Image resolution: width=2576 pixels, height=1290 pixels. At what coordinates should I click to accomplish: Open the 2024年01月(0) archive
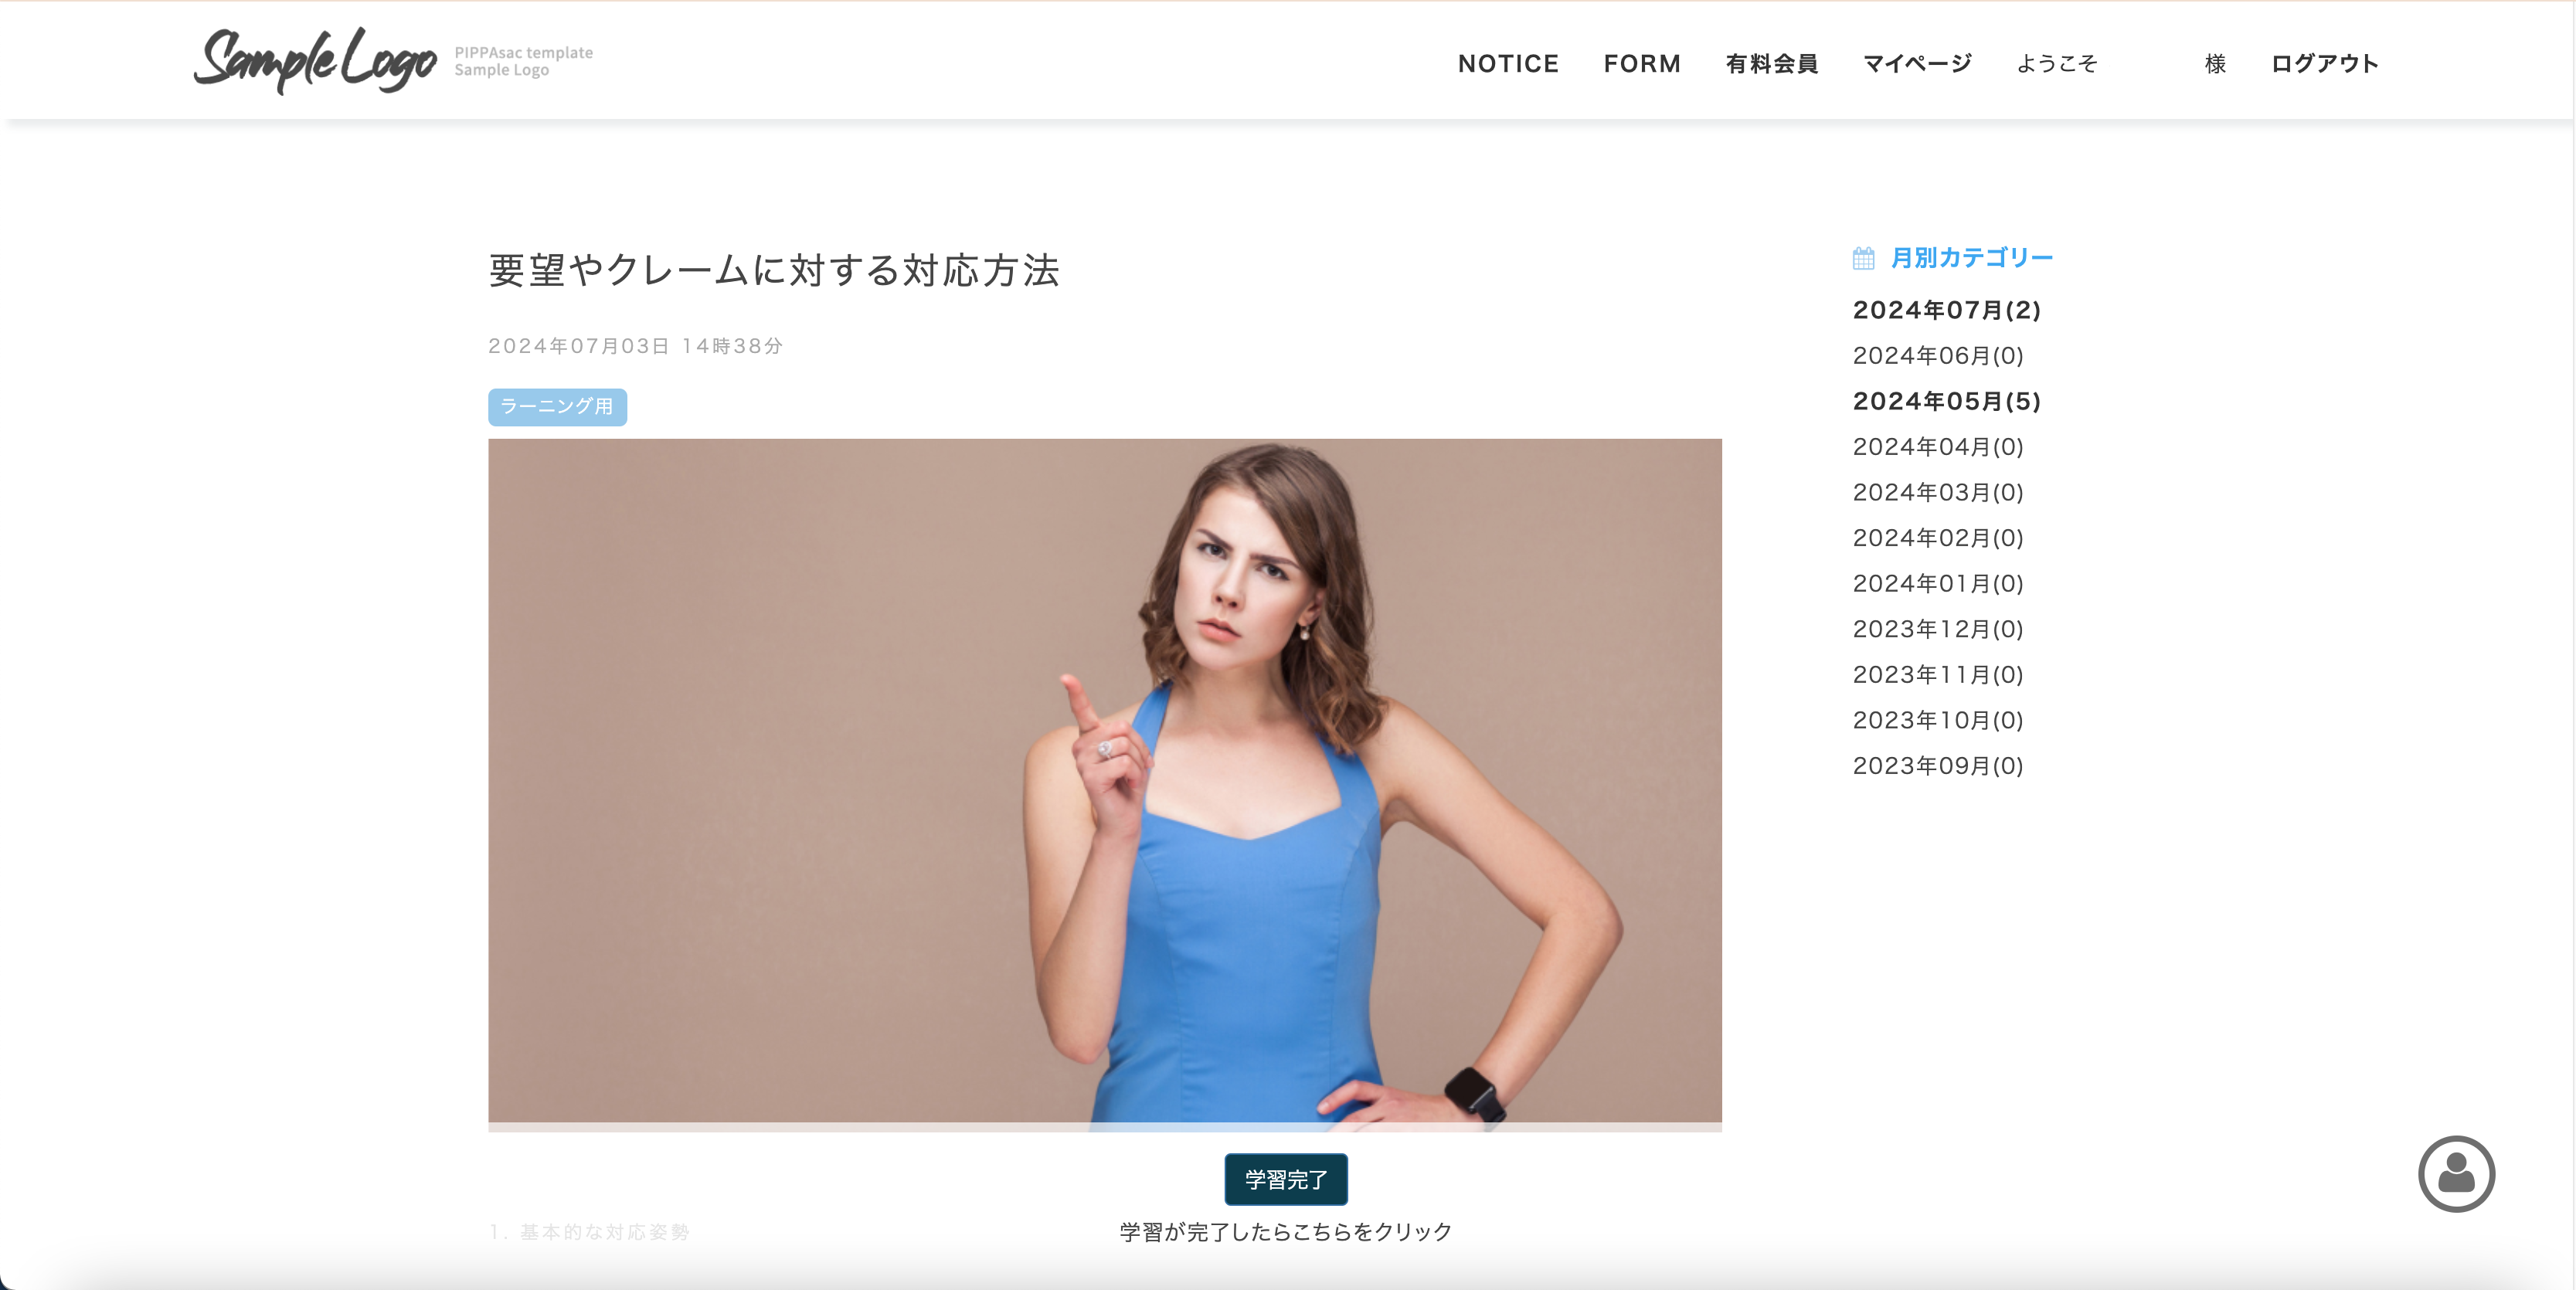click(1938, 583)
